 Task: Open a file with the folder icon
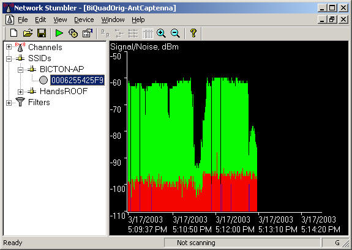pyautogui.click(x=28, y=33)
